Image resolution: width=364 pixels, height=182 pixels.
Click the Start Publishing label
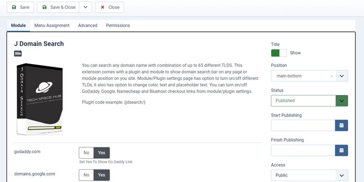286,115
